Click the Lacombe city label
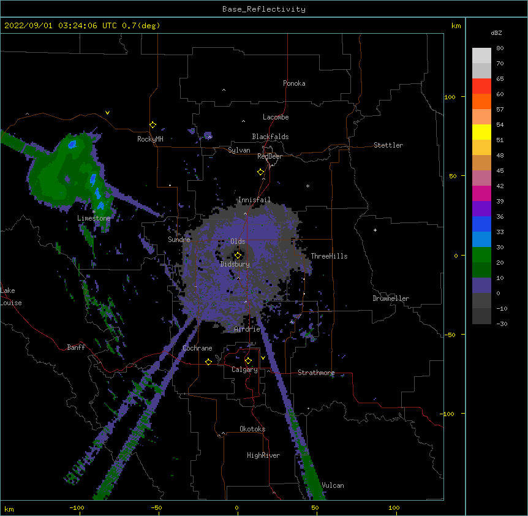The width and height of the screenshot is (528, 516). [276, 117]
